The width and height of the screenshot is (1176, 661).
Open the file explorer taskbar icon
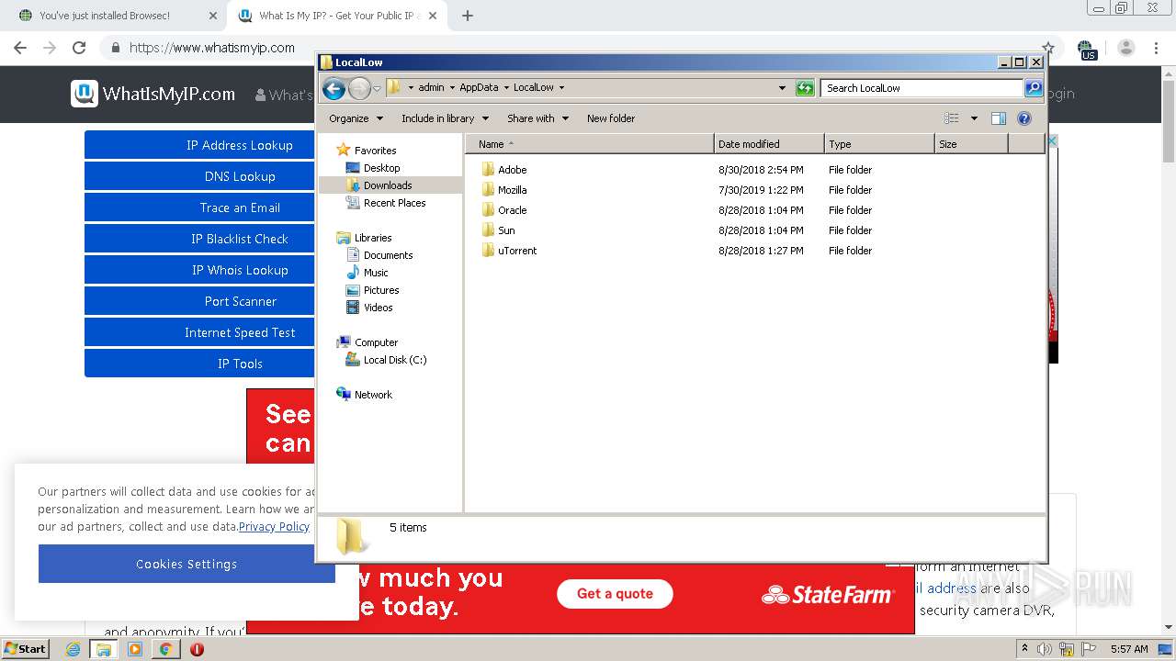(x=104, y=649)
